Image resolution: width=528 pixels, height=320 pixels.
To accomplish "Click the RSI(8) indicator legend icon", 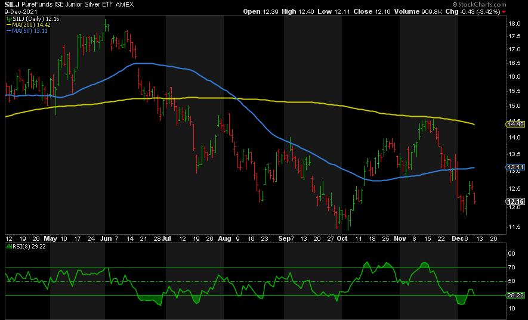I will click(x=9, y=247).
